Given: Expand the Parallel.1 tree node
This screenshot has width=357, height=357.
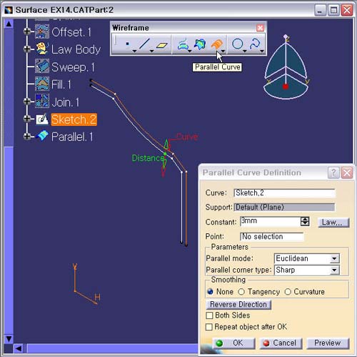Looking at the screenshot, I should pyautogui.click(x=27, y=136).
